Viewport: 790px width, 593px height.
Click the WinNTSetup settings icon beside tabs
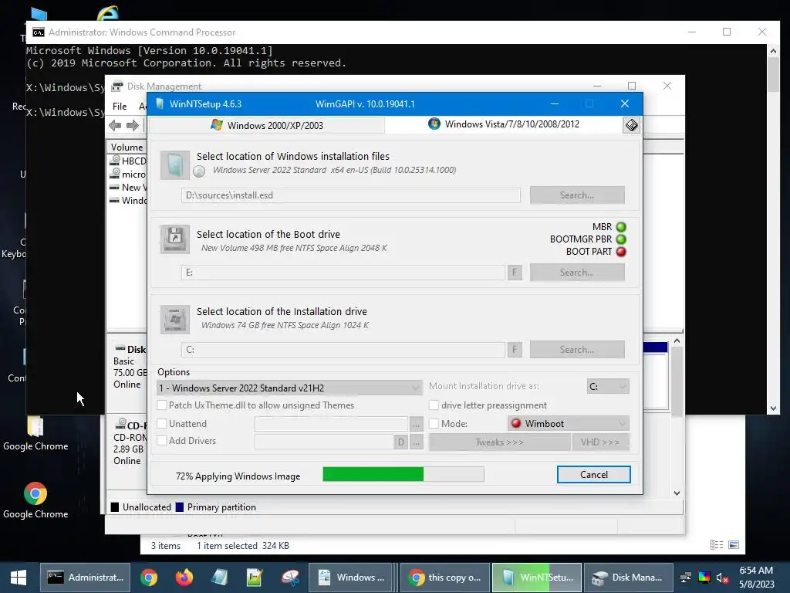(x=631, y=124)
